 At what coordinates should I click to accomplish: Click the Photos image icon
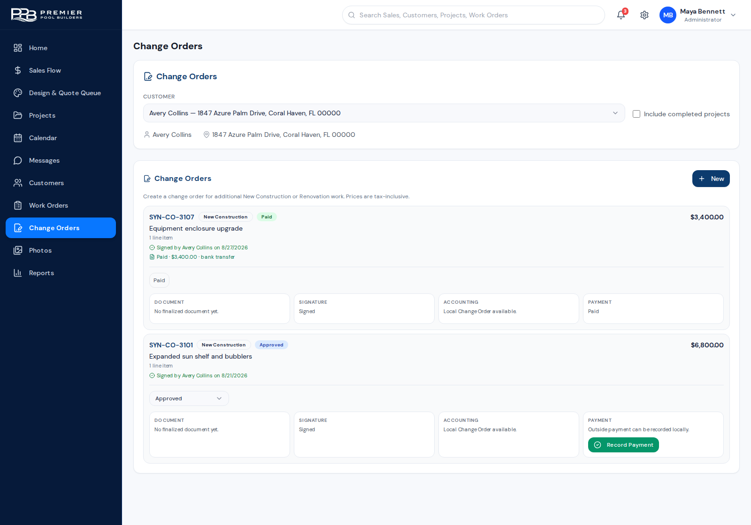[18, 250]
